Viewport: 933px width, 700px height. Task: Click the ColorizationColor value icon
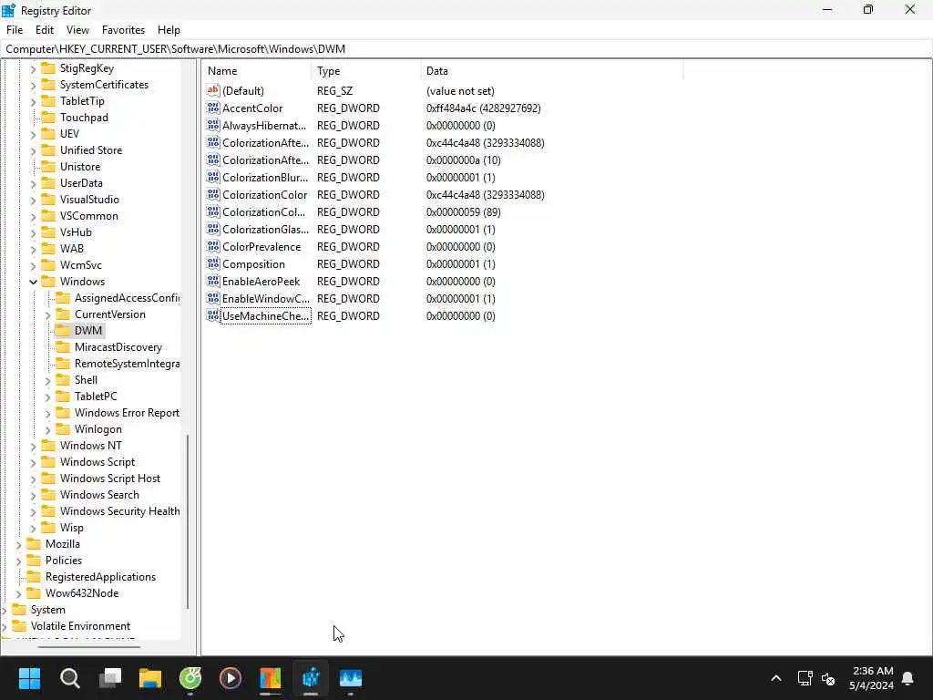213,194
